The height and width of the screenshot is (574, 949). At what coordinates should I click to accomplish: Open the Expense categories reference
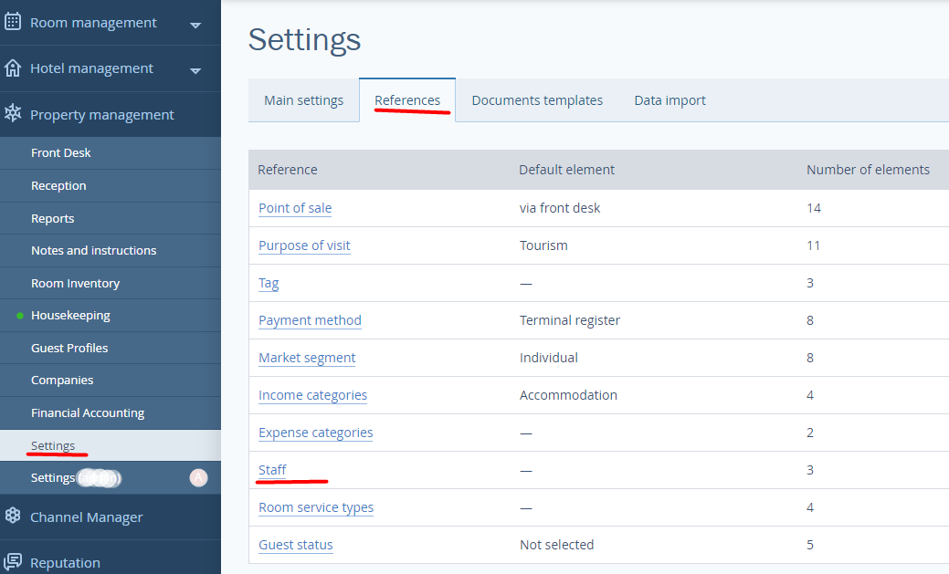315,433
